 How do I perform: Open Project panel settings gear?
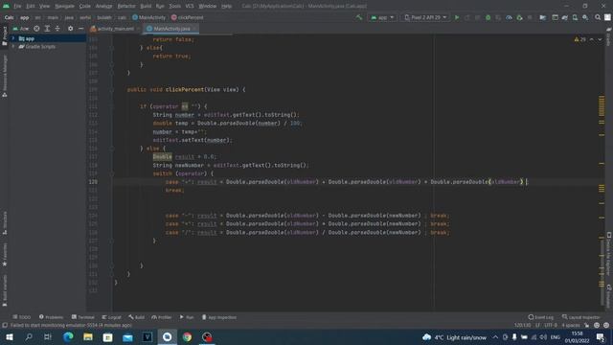70,29
